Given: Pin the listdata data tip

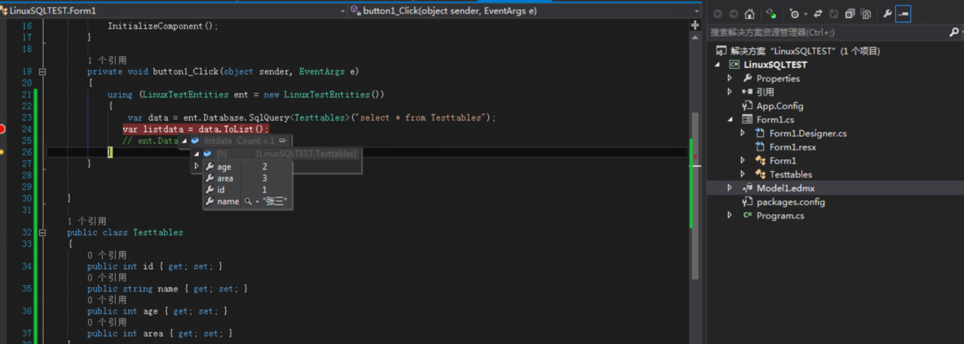Looking at the screenshot, I should tap(283, 141).
